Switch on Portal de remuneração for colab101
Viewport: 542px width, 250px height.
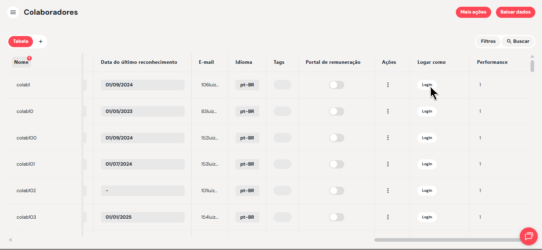click(336, 164)
